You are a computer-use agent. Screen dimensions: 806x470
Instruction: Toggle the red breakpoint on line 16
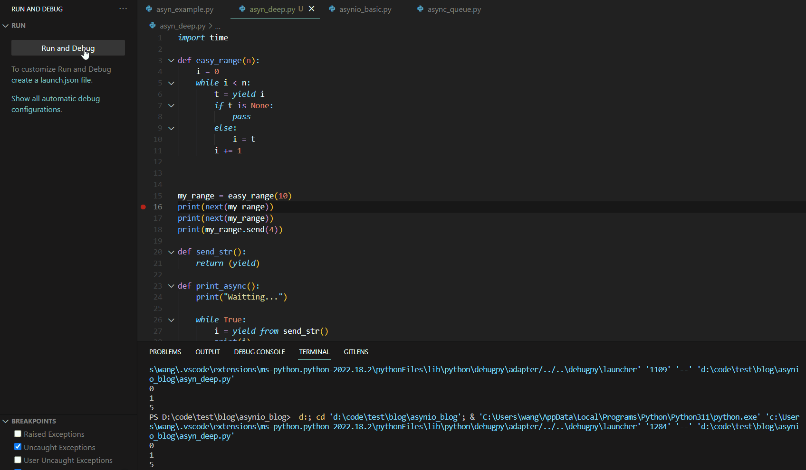click(x=143, y=207)
